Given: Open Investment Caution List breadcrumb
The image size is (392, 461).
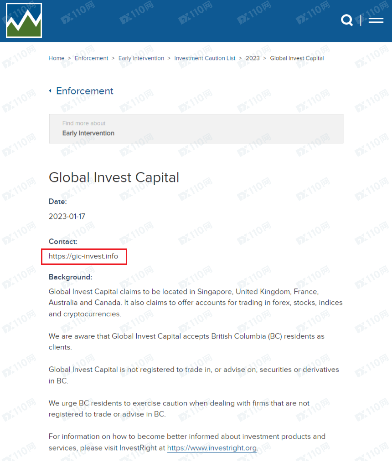Looking at the screenshot, I should [x=205, y=58].
